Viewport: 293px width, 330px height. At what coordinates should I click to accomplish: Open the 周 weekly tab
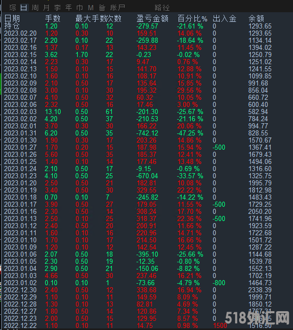pos(35,8)
